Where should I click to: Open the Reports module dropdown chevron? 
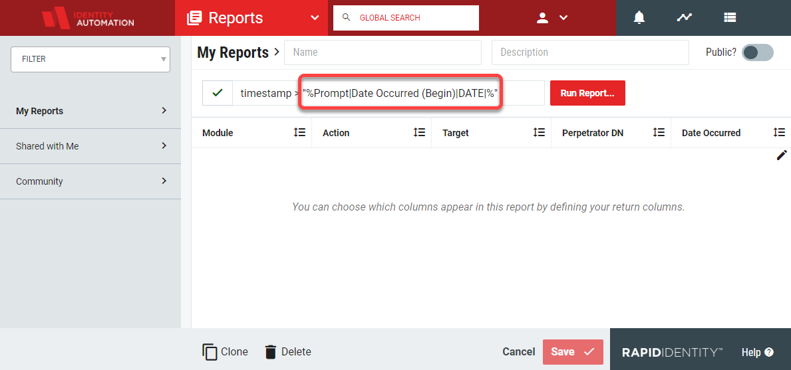pos(315,18)
